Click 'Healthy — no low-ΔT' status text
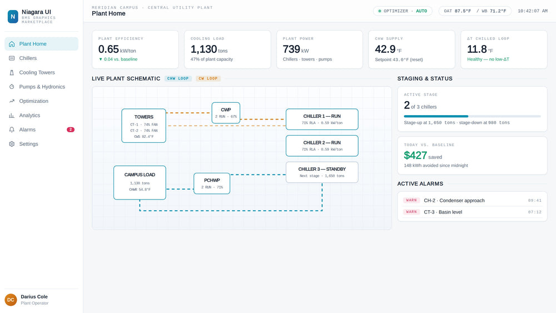The image size is (556, 313). coord(488,59)
